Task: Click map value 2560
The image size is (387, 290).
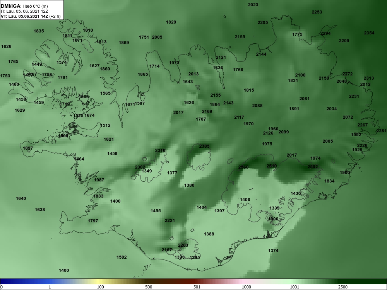Action: [x=243, y=167]
